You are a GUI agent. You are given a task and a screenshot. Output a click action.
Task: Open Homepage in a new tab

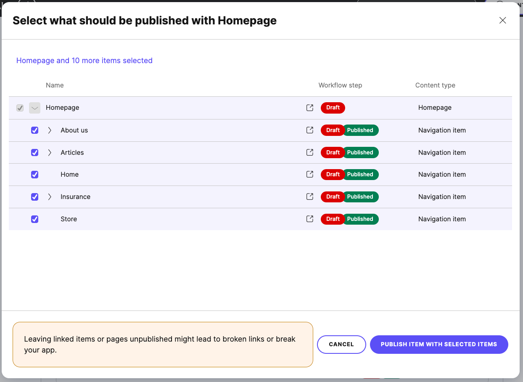[x=310, y=108]
